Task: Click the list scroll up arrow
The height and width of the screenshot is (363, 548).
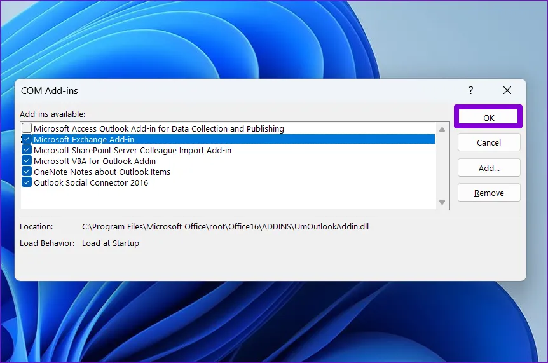Action: click(442, 129)
